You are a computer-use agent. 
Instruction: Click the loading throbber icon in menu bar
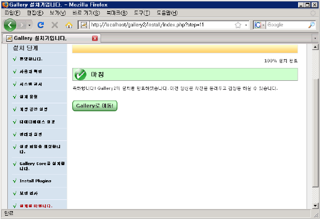click(313, 13)
